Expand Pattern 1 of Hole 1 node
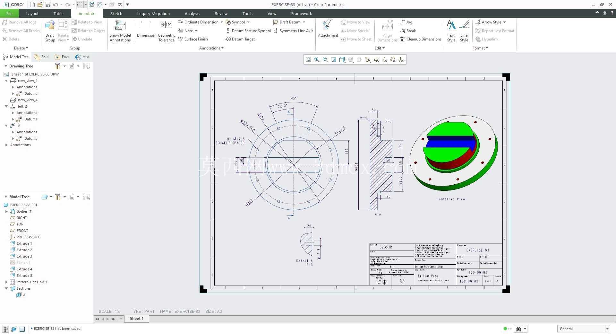The height and width of the screenshot is (334, 616). click(6, 282)
